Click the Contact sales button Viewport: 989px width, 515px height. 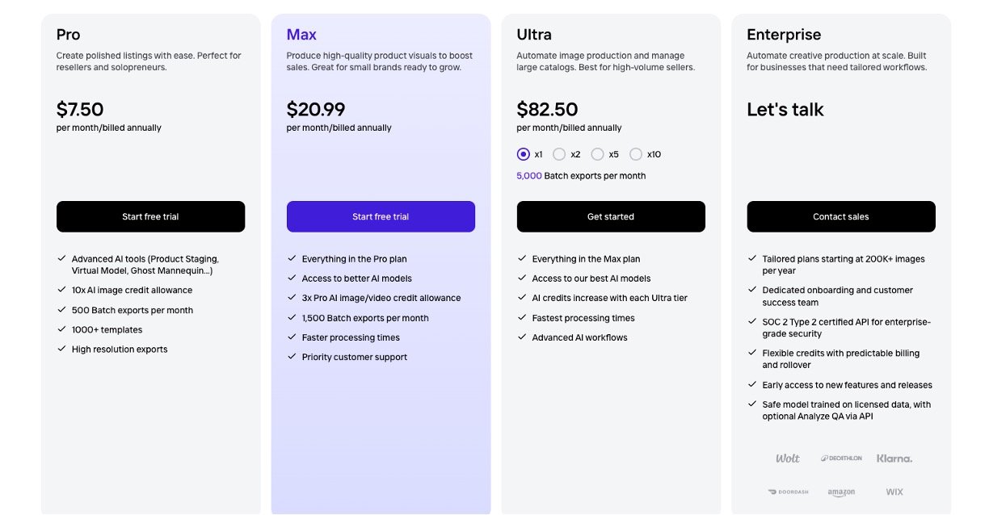tap(841, 216)
